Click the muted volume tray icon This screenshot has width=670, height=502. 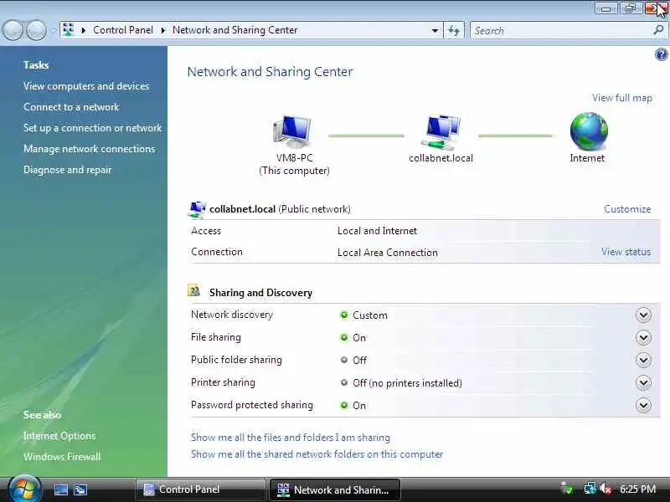[606, 489]
